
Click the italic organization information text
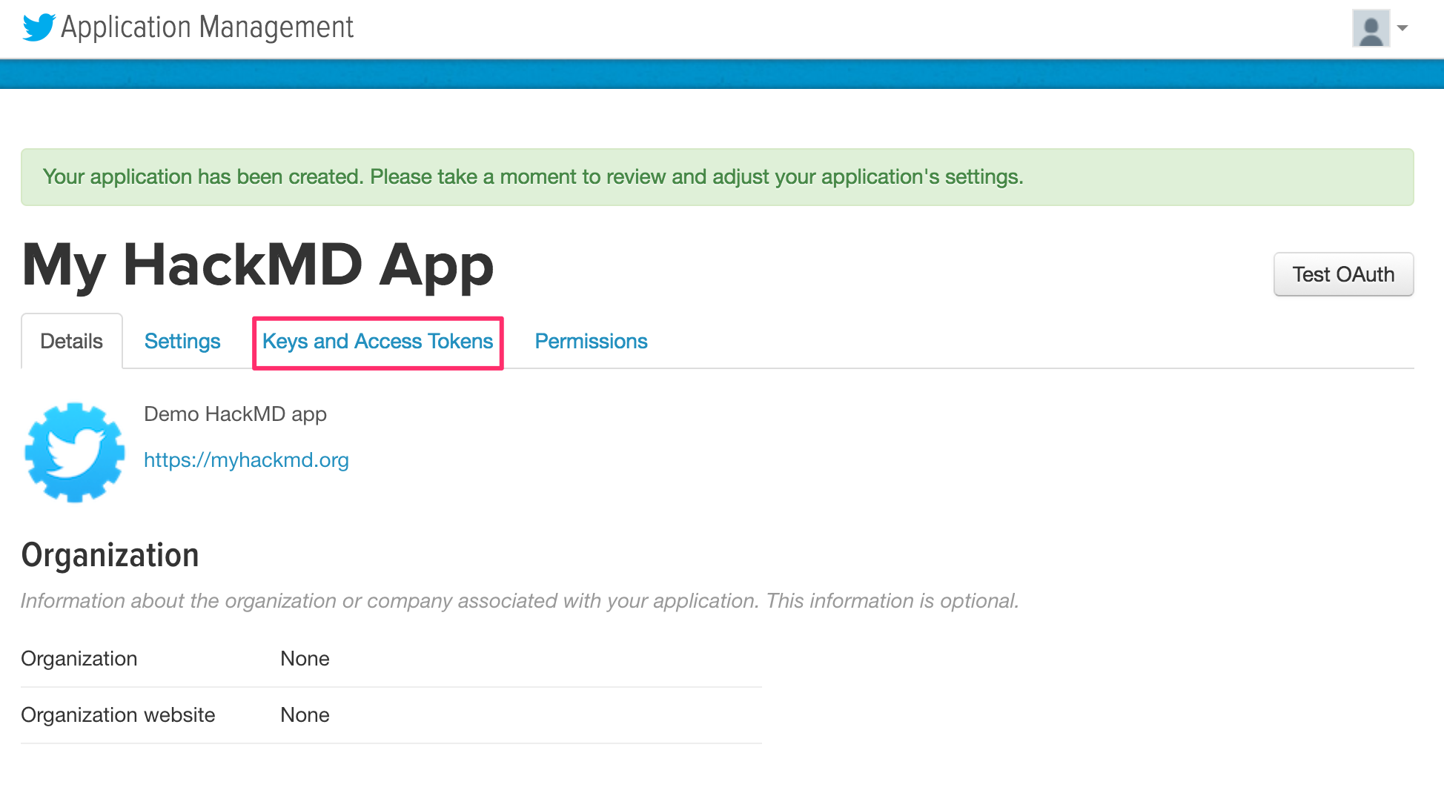click(519, 601)
